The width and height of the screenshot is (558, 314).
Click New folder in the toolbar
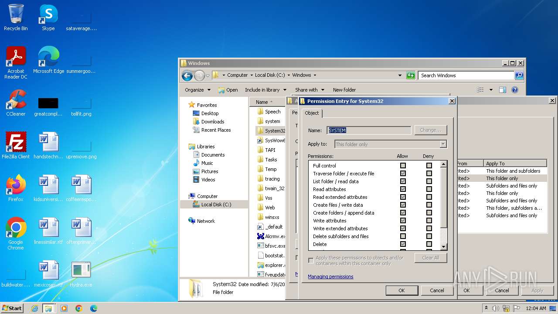pos(344,90)
